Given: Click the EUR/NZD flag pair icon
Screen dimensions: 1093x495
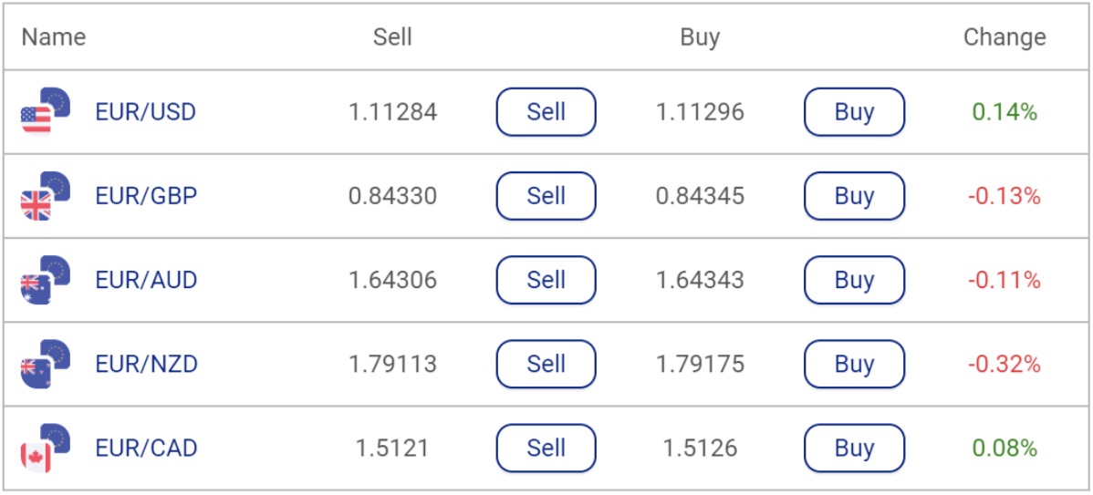Looking at the screenshot, I should (x=46, y=364).
